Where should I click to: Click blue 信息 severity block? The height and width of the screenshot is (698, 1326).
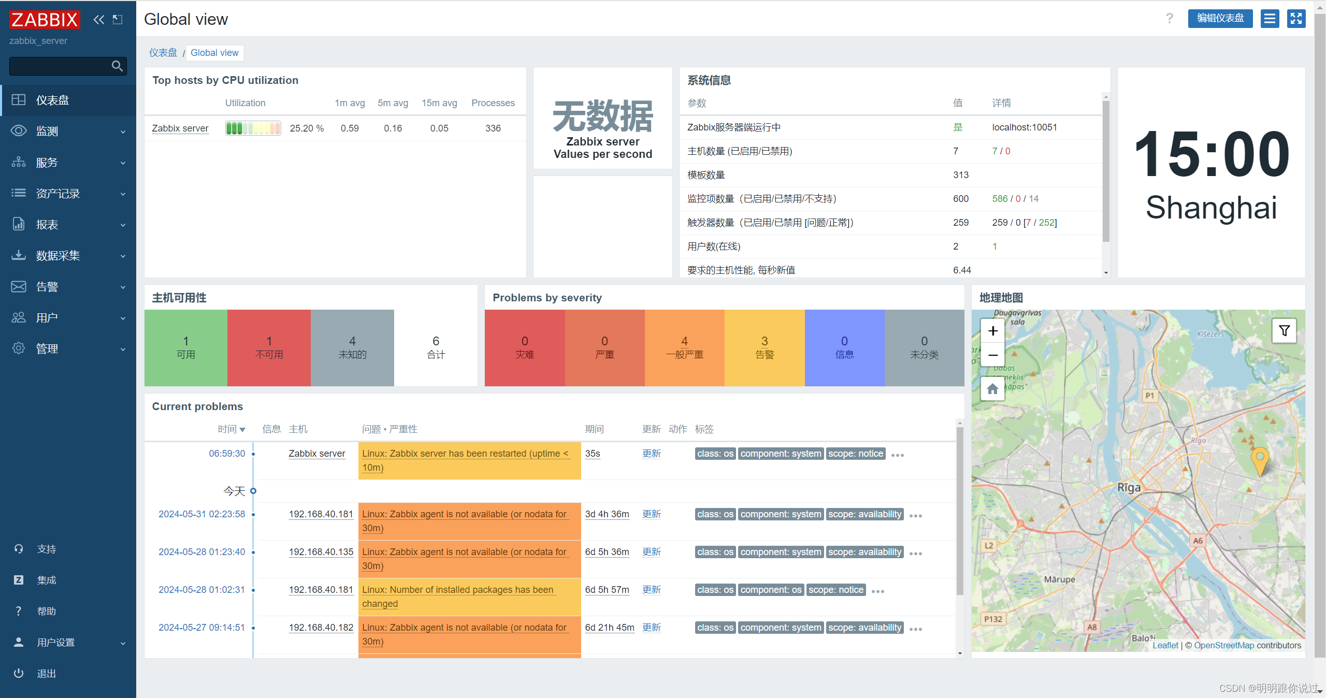pos(844,347)
